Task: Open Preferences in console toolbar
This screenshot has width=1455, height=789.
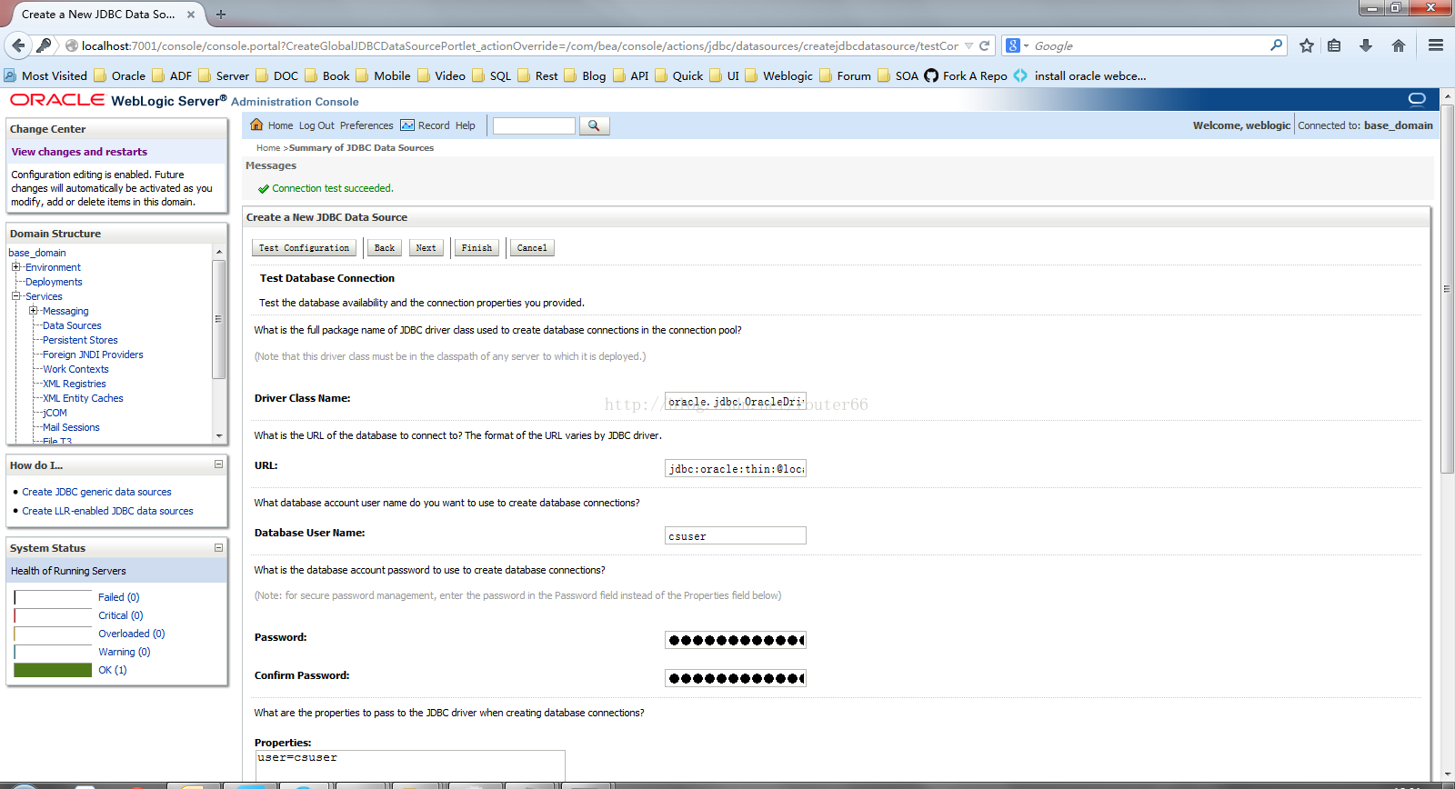Action: pyautogui.click(x=366, y=125)
